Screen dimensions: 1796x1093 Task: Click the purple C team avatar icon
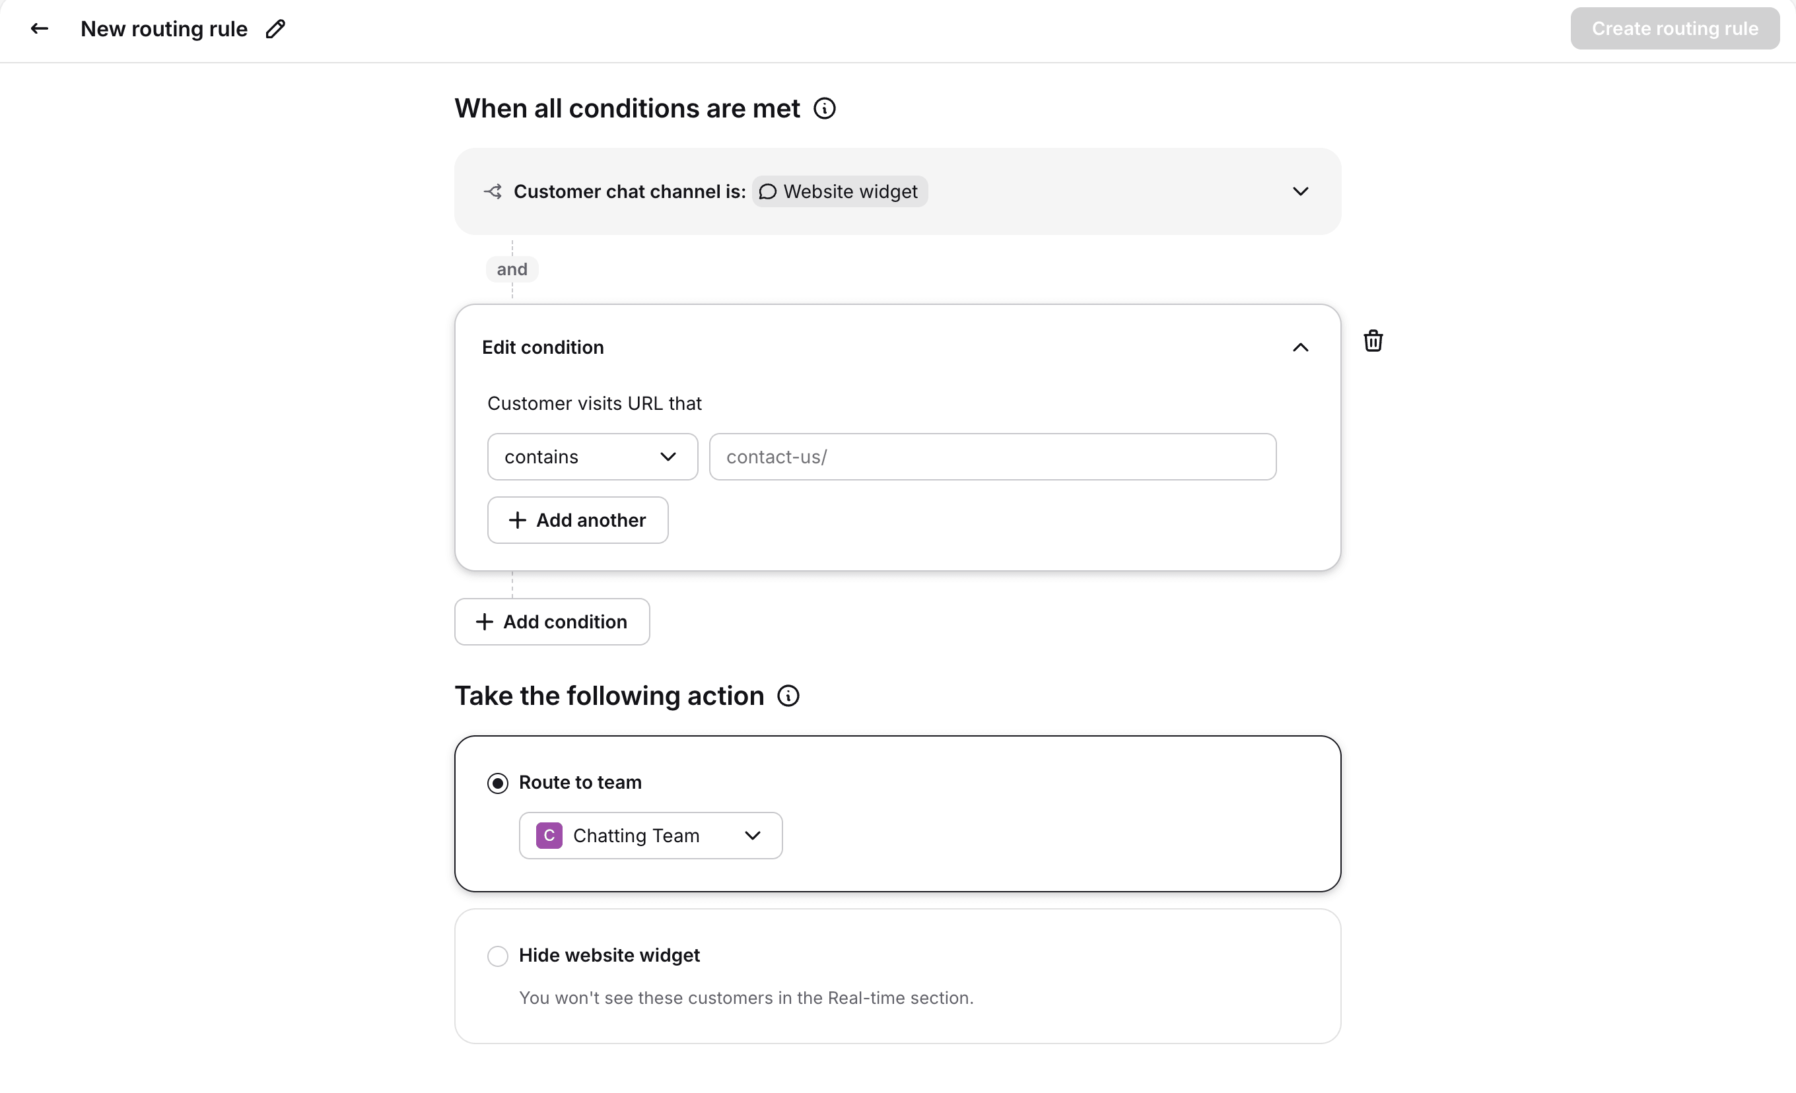pos(549,836)
